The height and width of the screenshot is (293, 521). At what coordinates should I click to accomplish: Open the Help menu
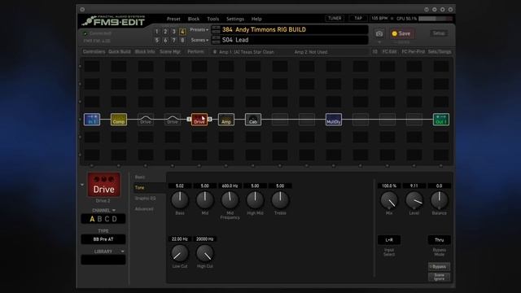pyautogui.click(x=256, y=19)
